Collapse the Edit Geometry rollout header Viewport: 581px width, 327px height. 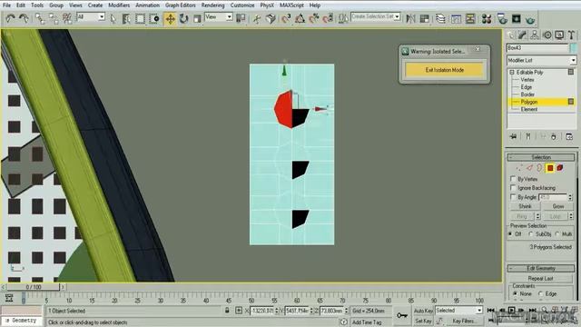[541, 268]
